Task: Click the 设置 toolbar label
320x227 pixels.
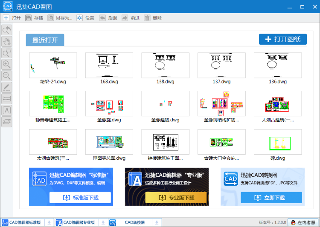Action: point(90,18)
